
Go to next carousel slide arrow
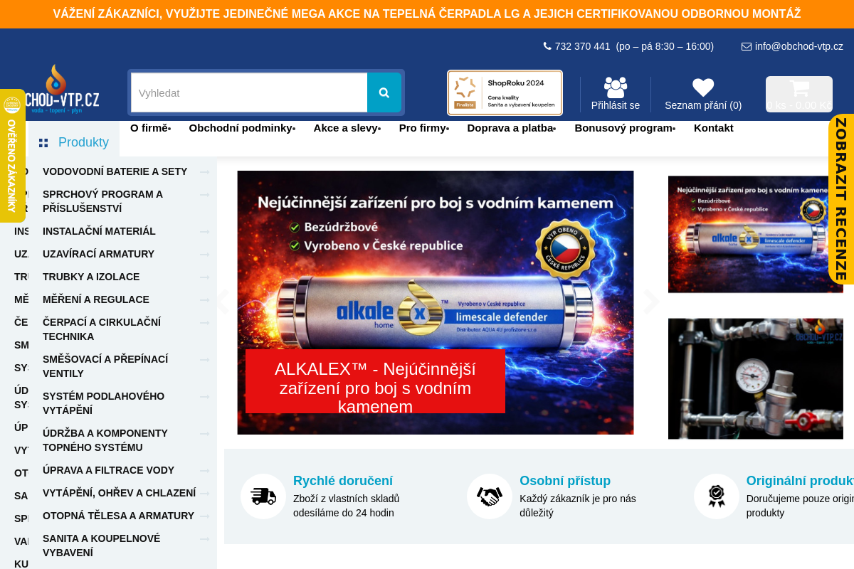(651, 302)
